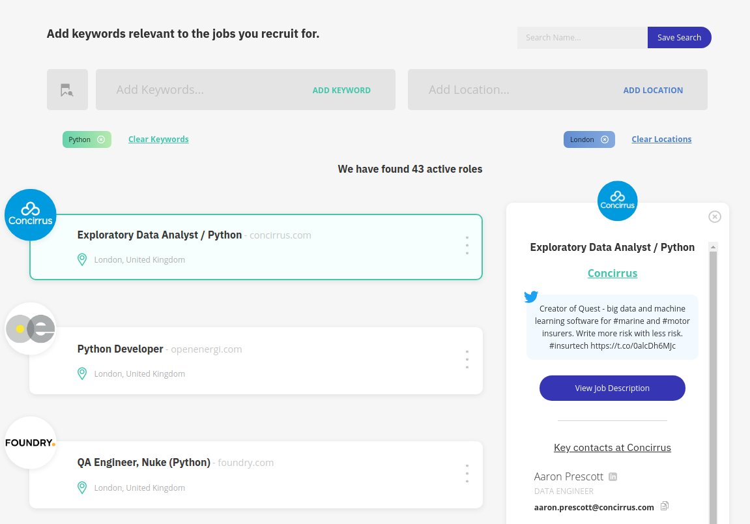Screen dimensions: 750x524
Task: Click the aaron.prescott@concirrus.com email text
Action: pos(594,507)
